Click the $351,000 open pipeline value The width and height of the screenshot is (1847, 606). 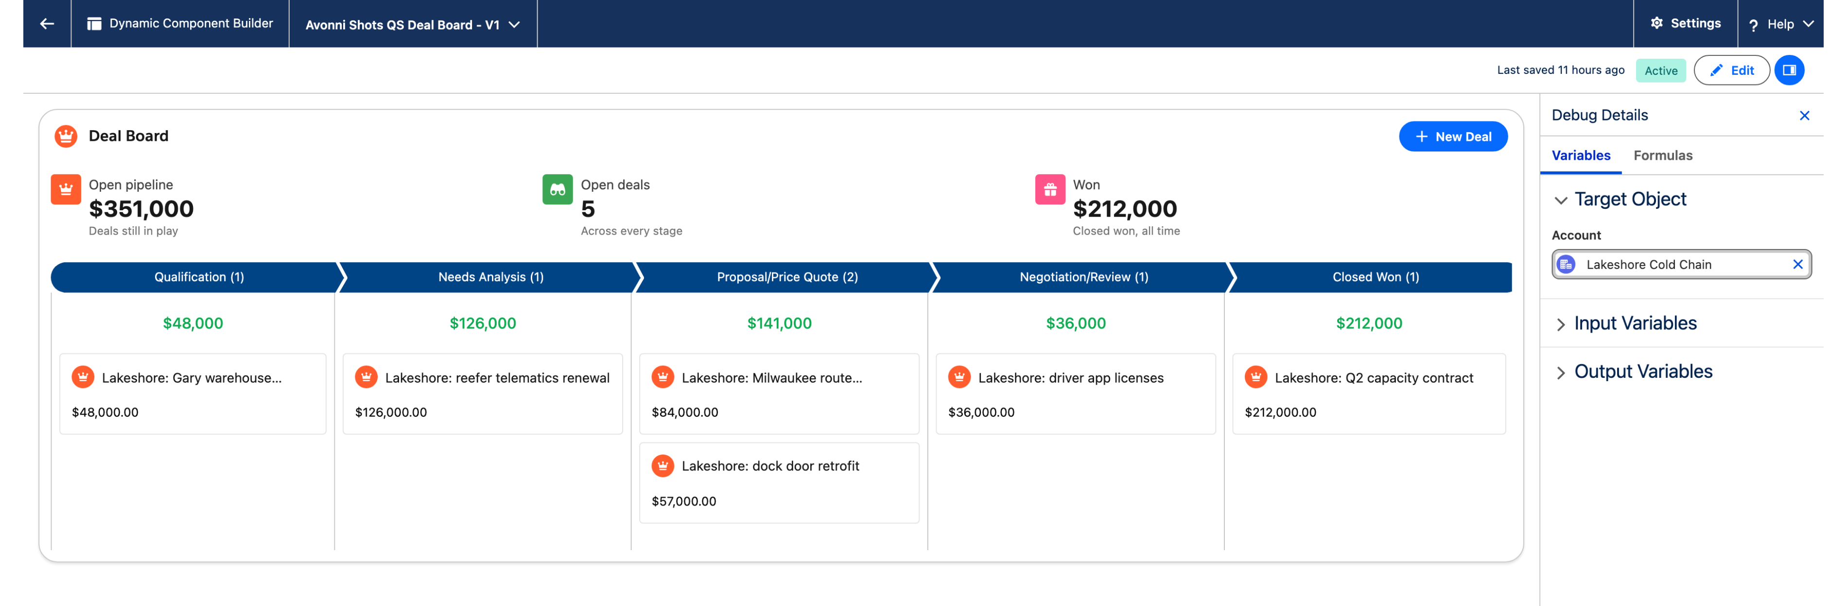(141, 208)
